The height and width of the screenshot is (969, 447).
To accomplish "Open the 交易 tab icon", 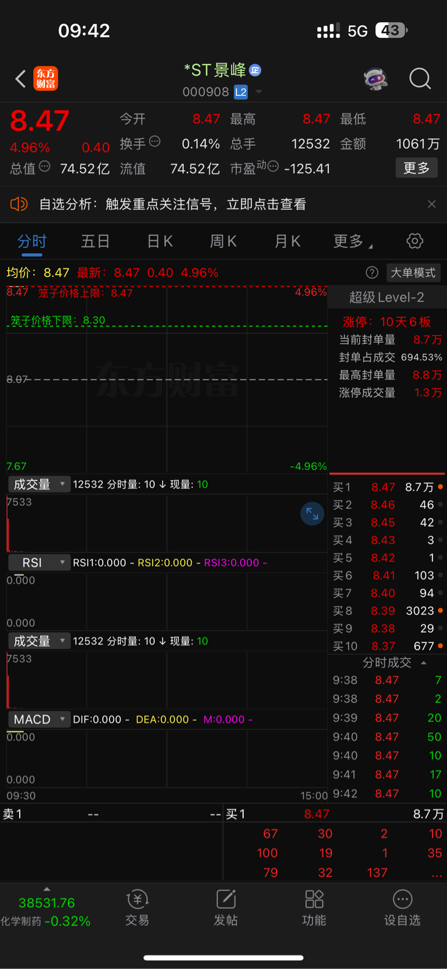I will click(137, 908).
